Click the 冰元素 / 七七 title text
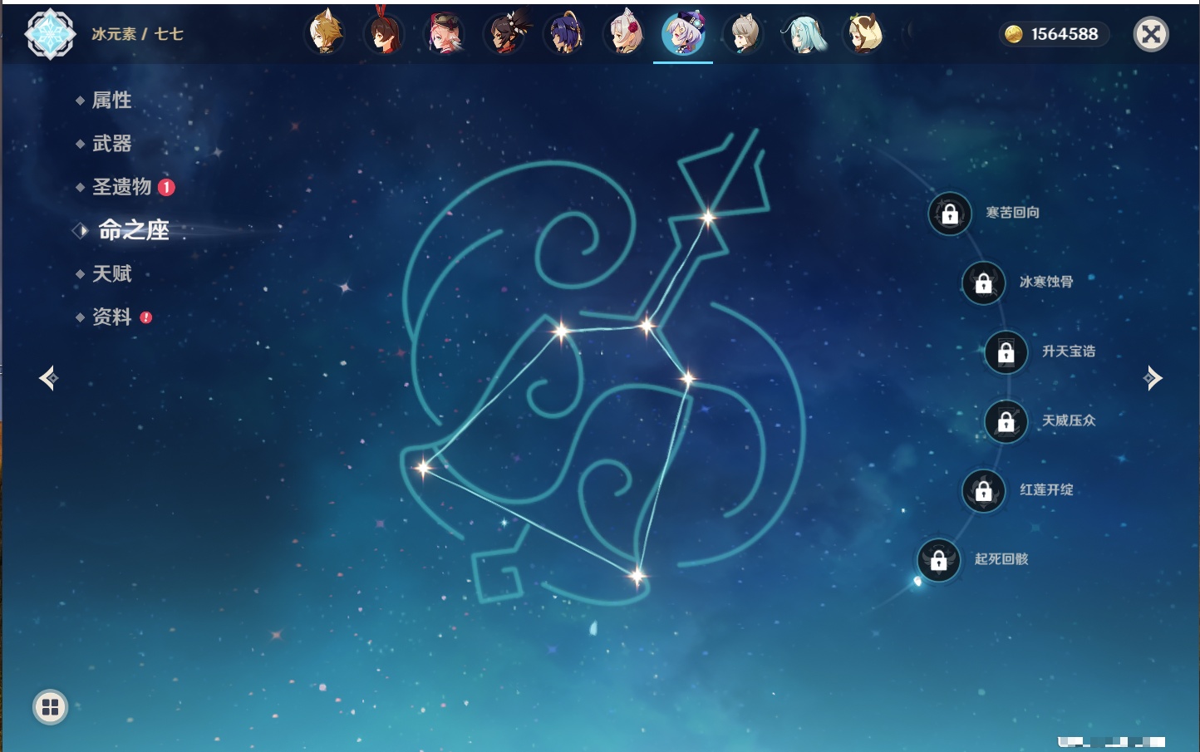Image resolution: width=1200 pixels, height=752 pixels. (x=137, y=34)
